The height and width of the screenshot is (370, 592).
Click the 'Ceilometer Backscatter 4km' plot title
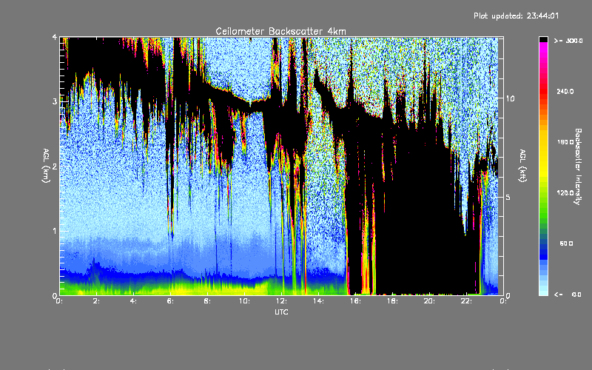280,31
